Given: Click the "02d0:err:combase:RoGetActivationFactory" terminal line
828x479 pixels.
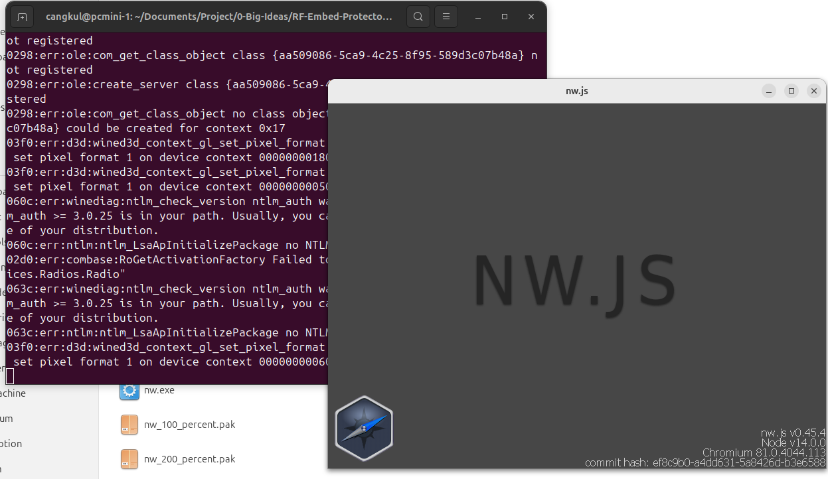Looking at the screenshot, I should point(167,259).
